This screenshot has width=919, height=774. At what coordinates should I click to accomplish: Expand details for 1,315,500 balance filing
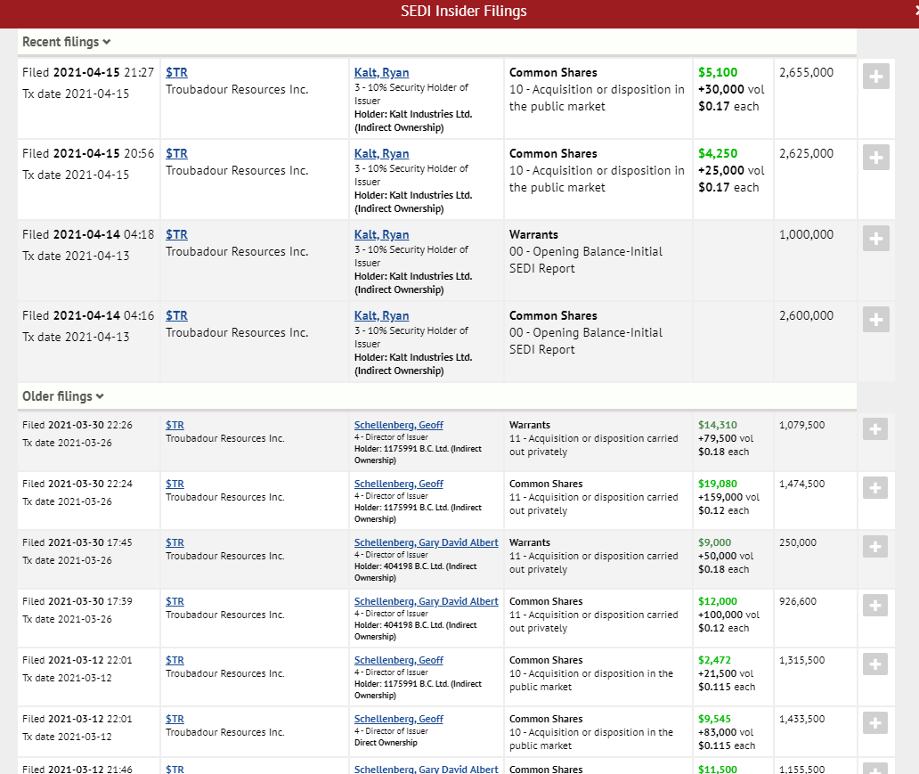tap(875, 664)
